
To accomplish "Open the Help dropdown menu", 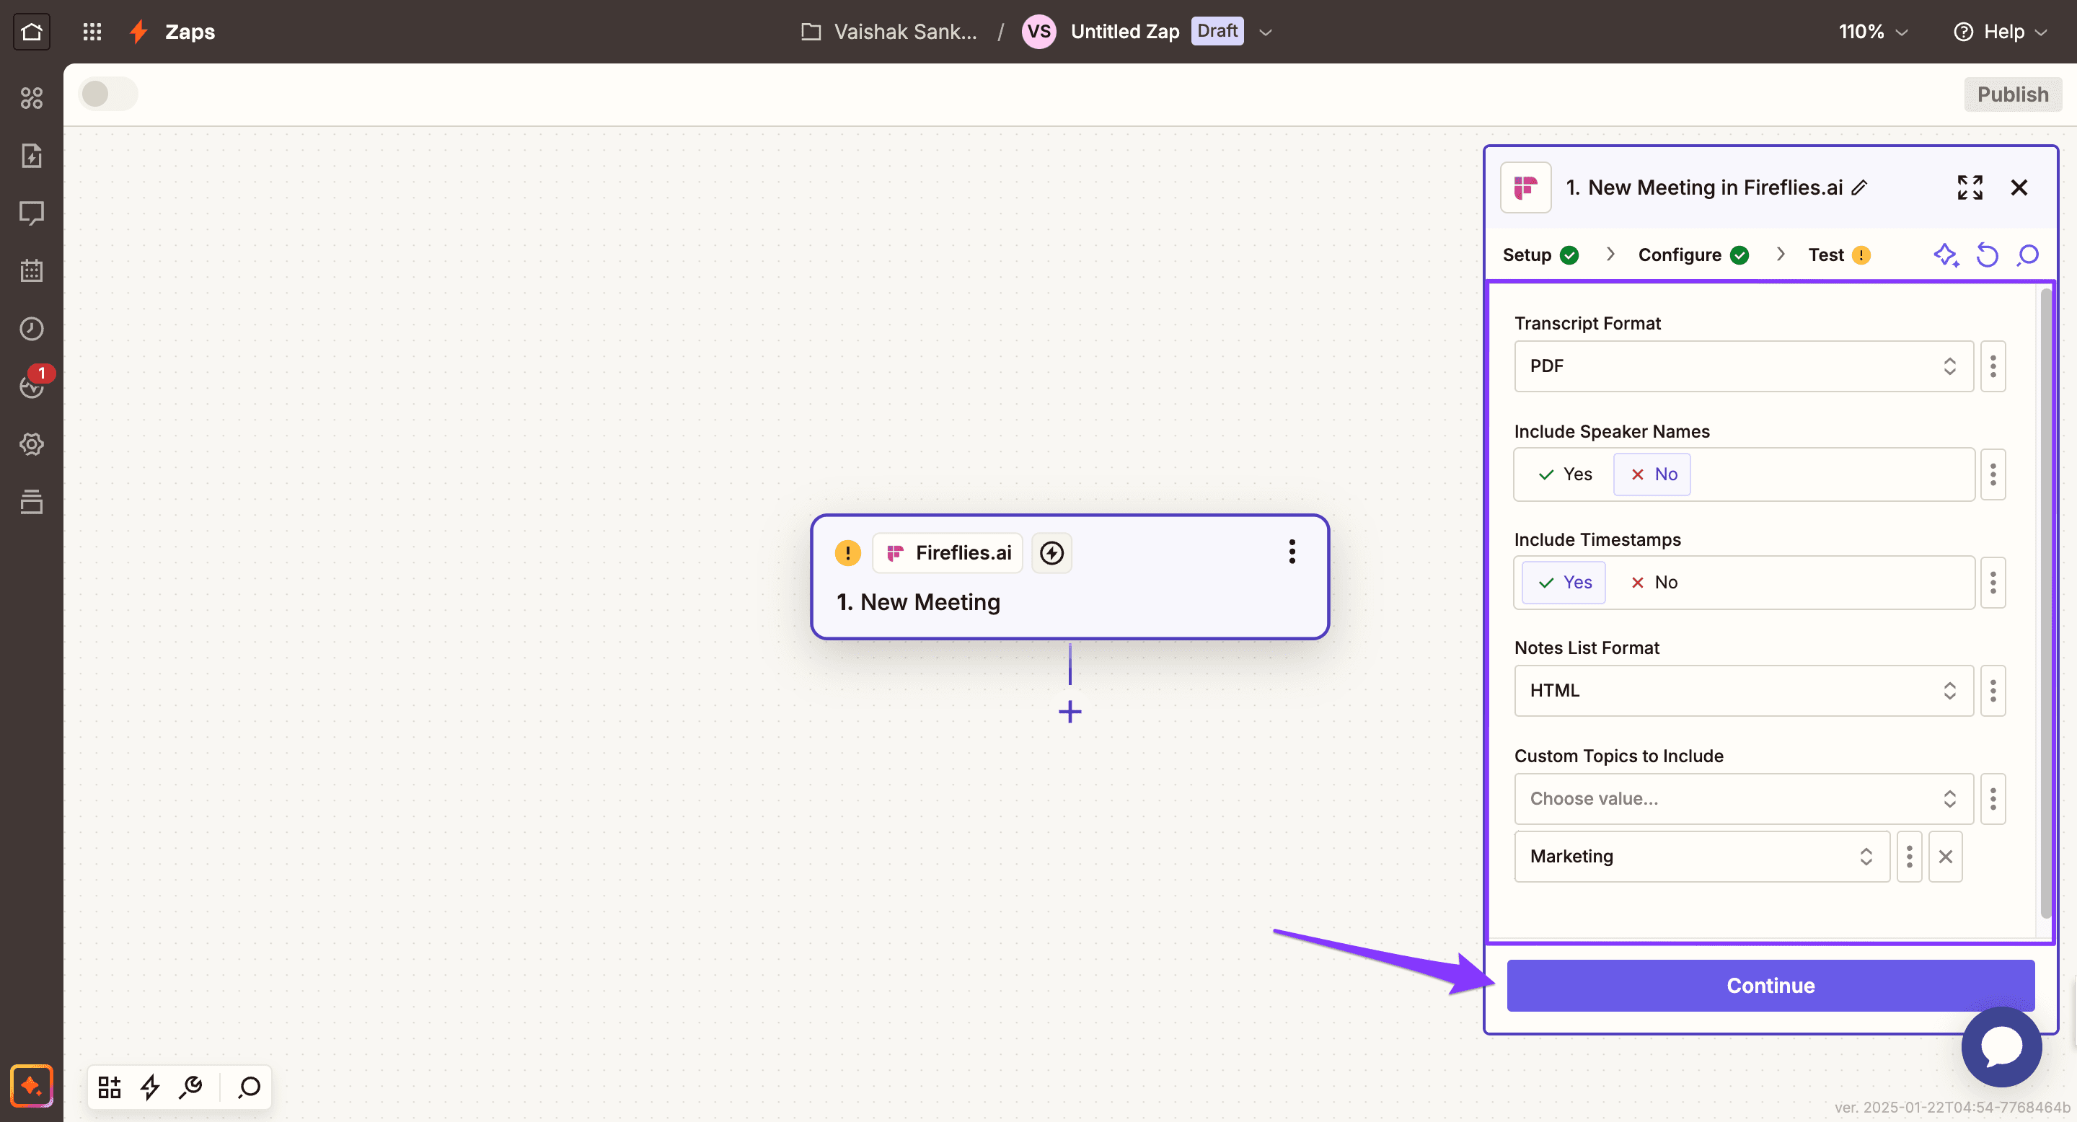I will (x=2001, y=32).
